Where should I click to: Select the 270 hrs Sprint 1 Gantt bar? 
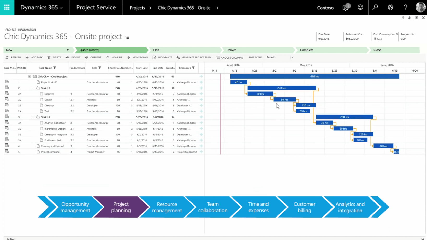click(x=282, y=88)
